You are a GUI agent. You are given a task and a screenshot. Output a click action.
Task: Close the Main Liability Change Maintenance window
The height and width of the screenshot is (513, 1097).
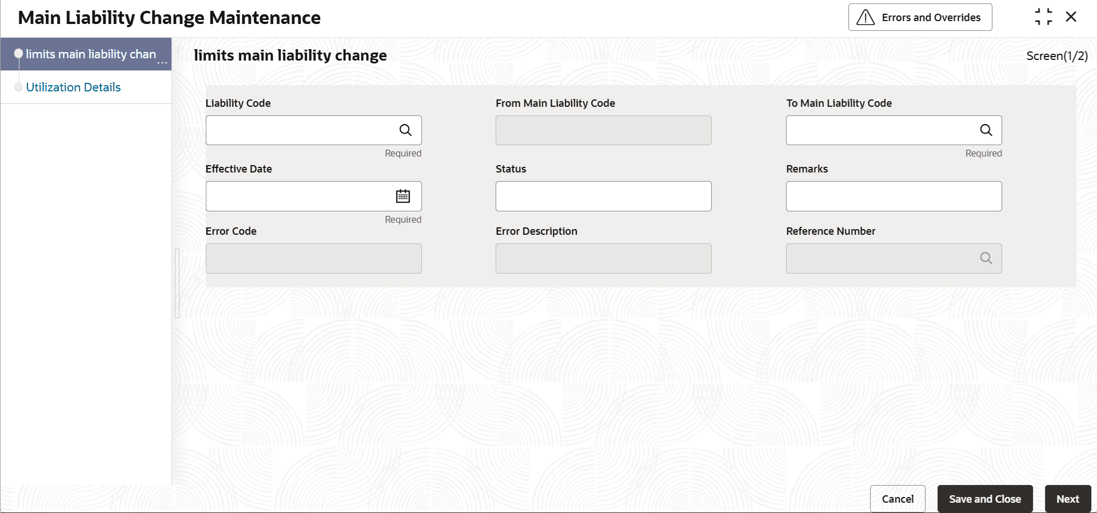(1071, 17)
